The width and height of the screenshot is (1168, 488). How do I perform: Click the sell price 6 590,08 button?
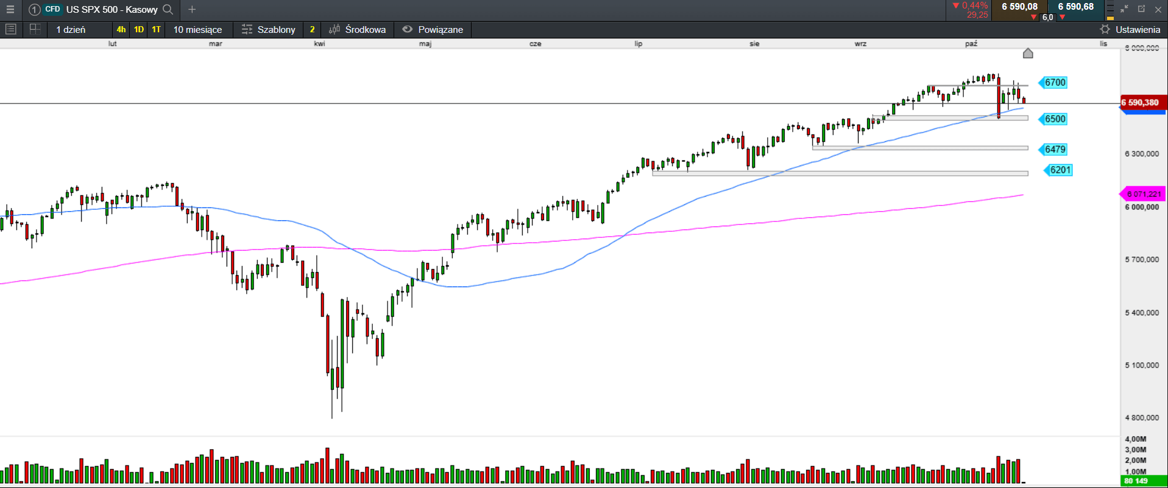coord(1019,7)
